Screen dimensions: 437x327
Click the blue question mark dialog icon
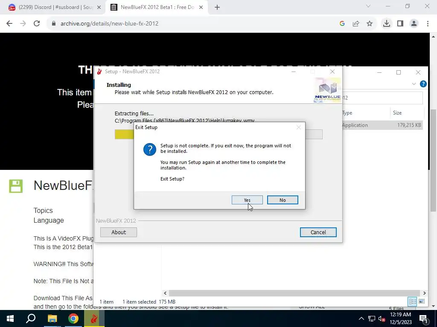tap(150, 149)
